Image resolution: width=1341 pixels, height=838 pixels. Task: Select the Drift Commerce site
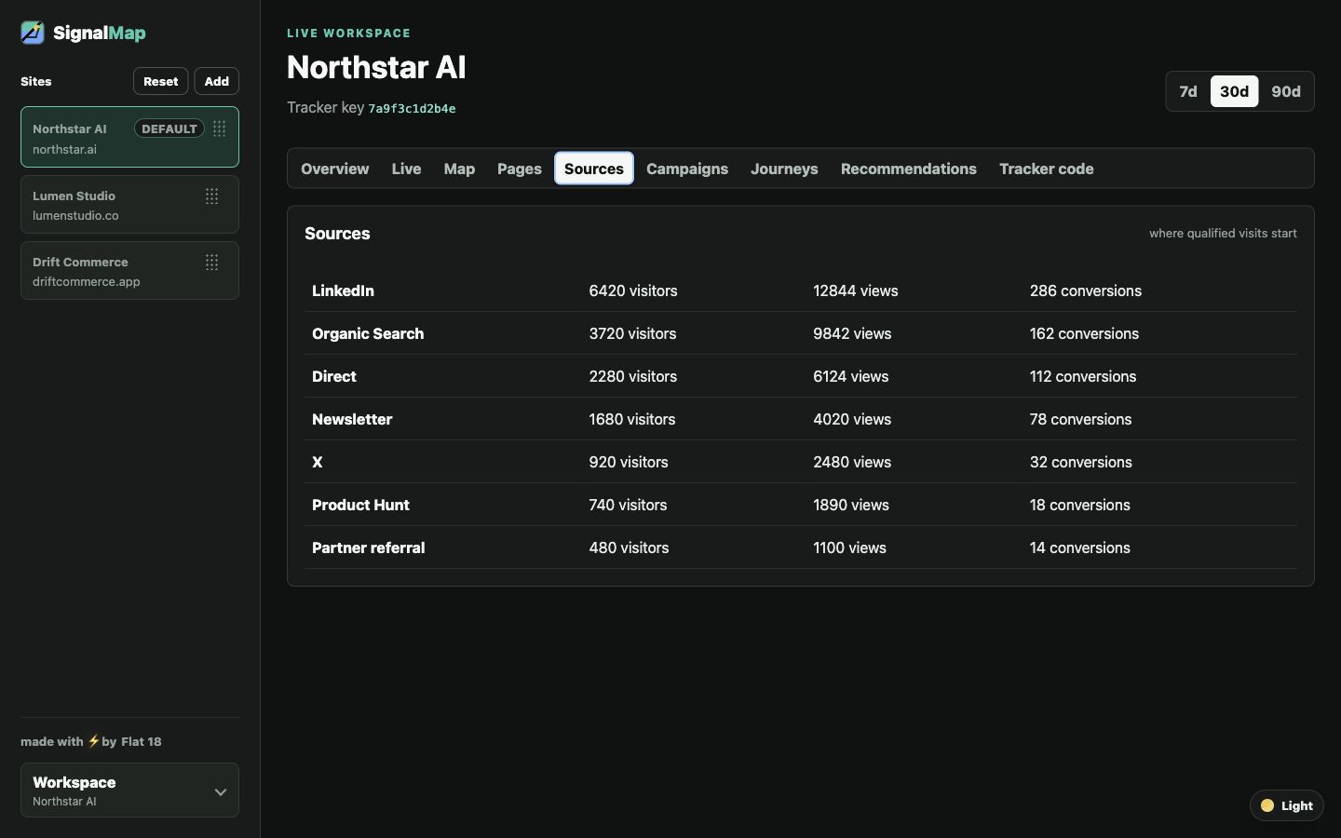pos(129,270)
